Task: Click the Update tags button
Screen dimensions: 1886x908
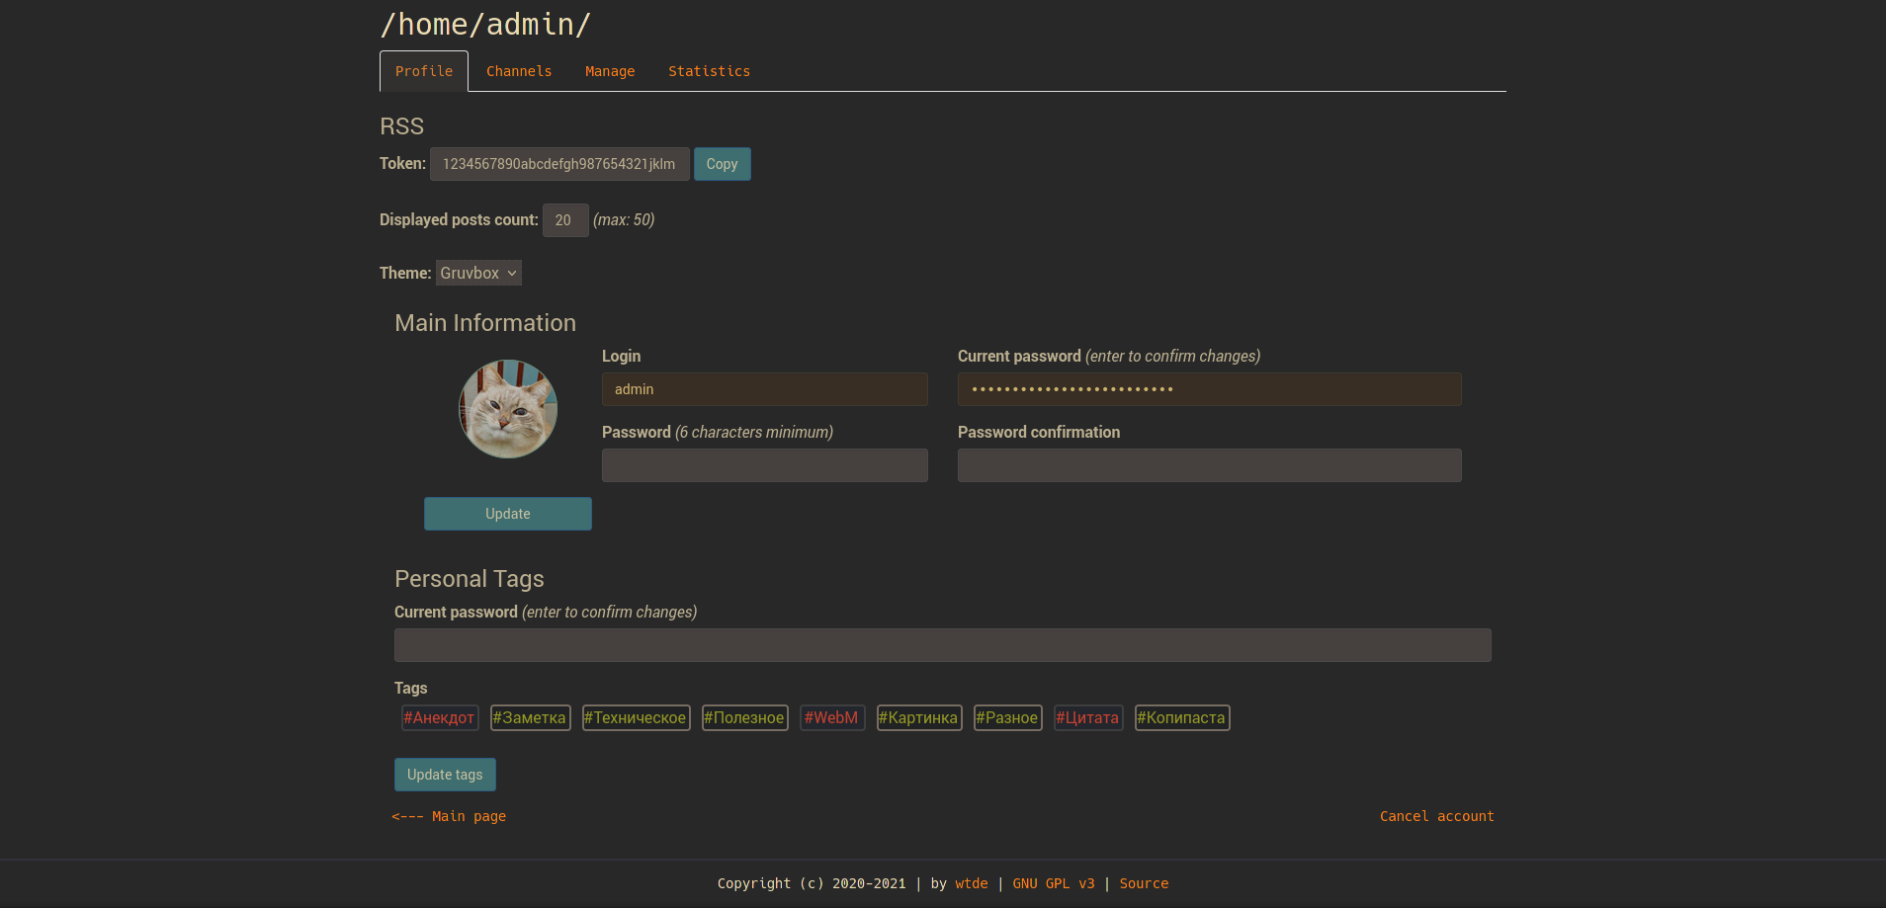Action: [x=445, y=775]
